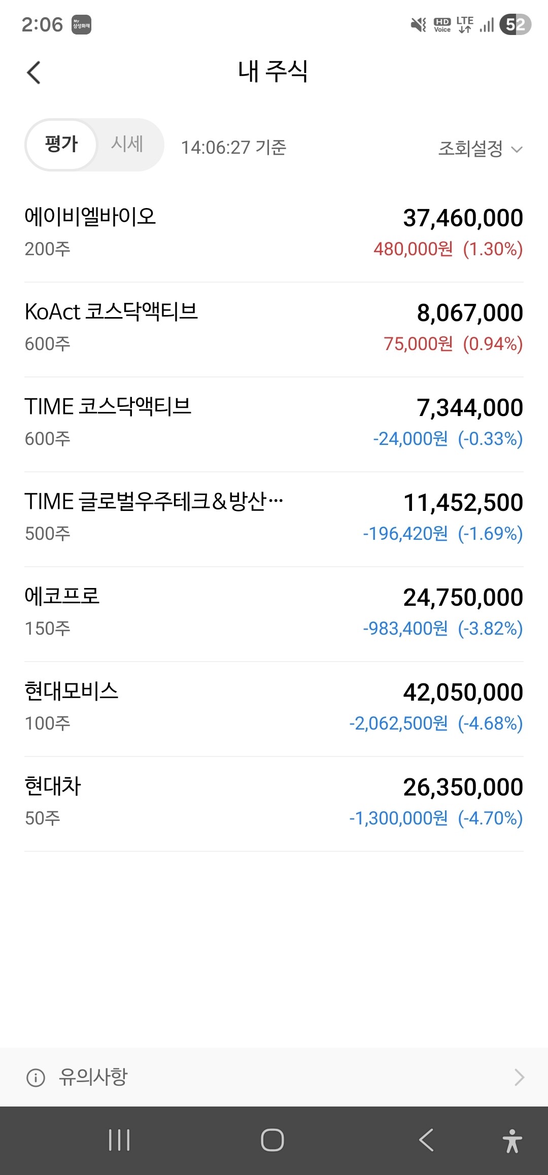Tap the battery indicator showing 52

(x=515, y=24)
